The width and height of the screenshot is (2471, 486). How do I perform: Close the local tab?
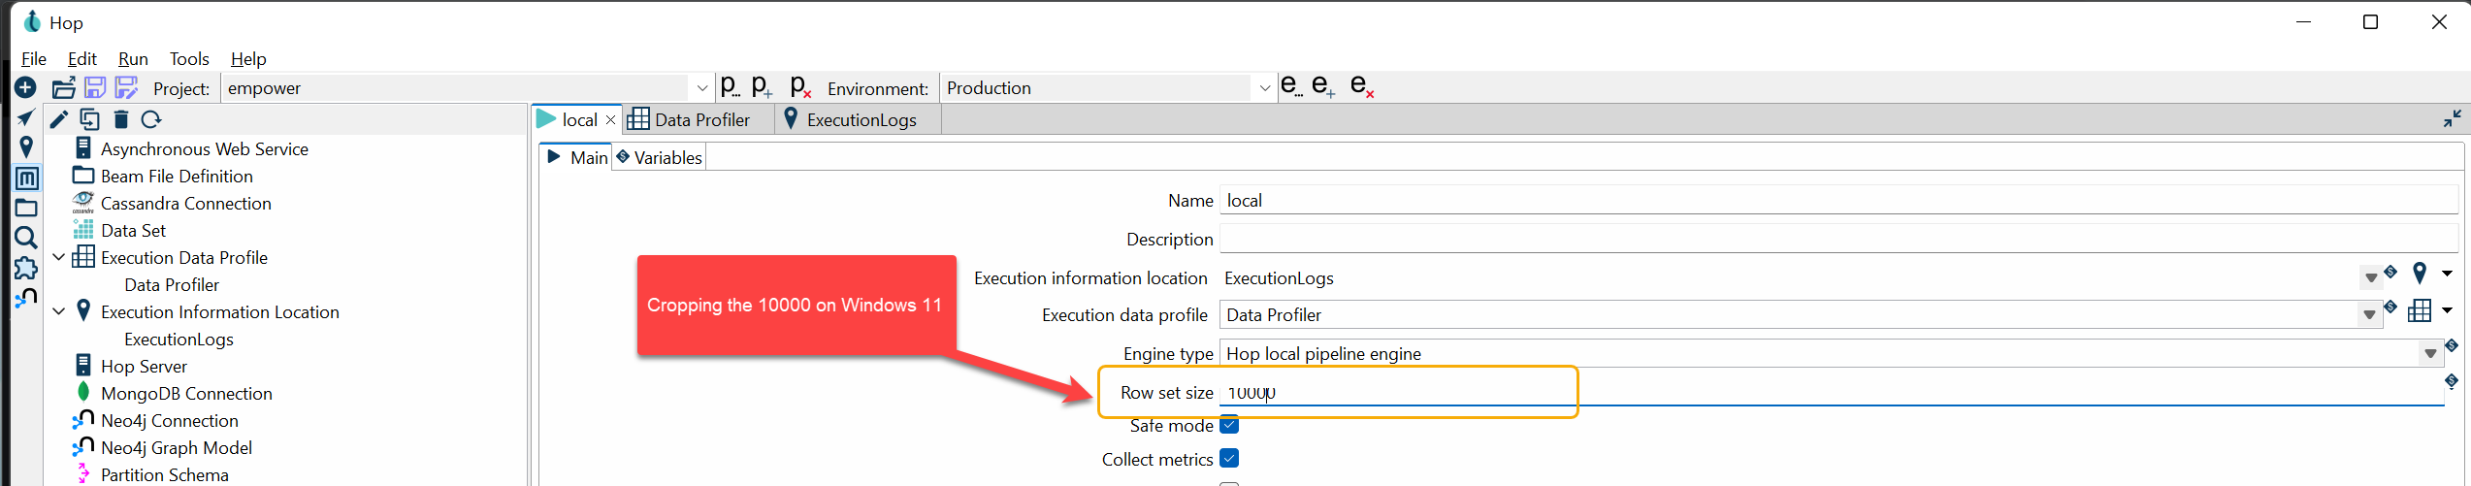pyautogui.click(x=610, y=120)
